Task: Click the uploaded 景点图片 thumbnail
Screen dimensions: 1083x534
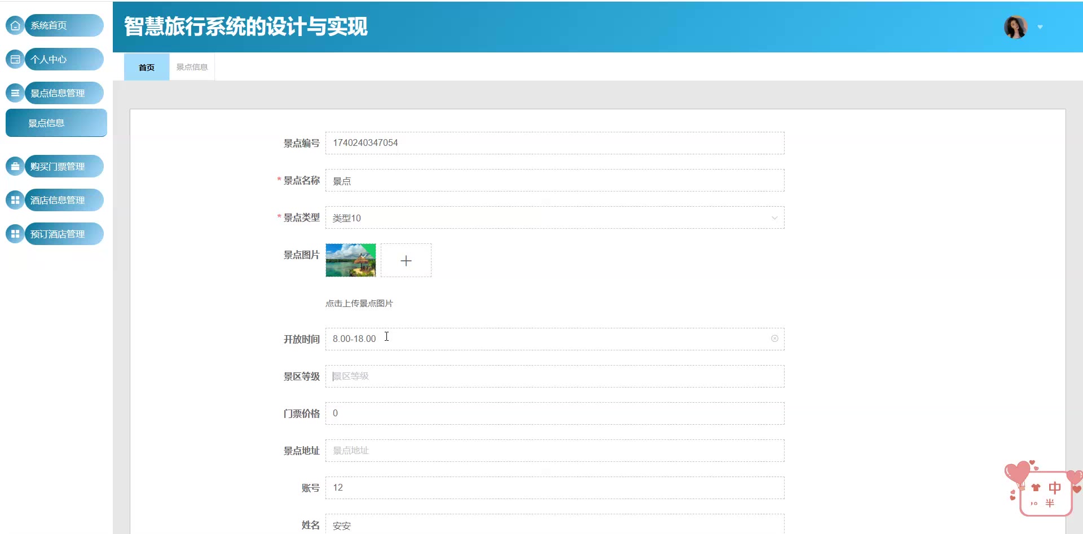Action: point(351,260)
